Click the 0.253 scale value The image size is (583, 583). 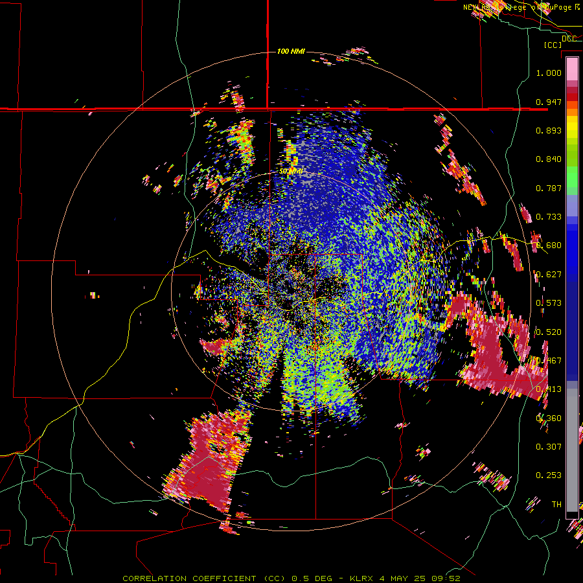pyautogui.click(x=549, y=475)
